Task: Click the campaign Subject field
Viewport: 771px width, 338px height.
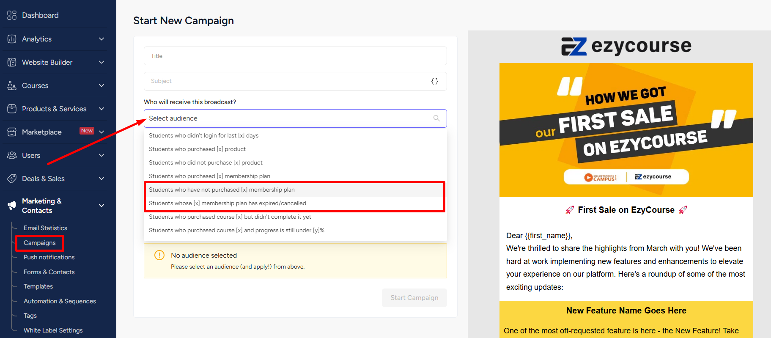Action: tap(295, 81)
